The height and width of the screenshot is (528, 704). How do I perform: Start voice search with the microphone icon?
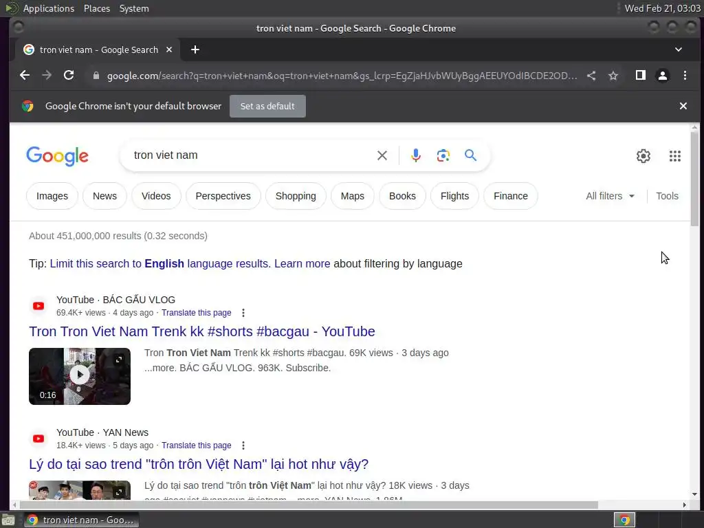tap(416, 155)
